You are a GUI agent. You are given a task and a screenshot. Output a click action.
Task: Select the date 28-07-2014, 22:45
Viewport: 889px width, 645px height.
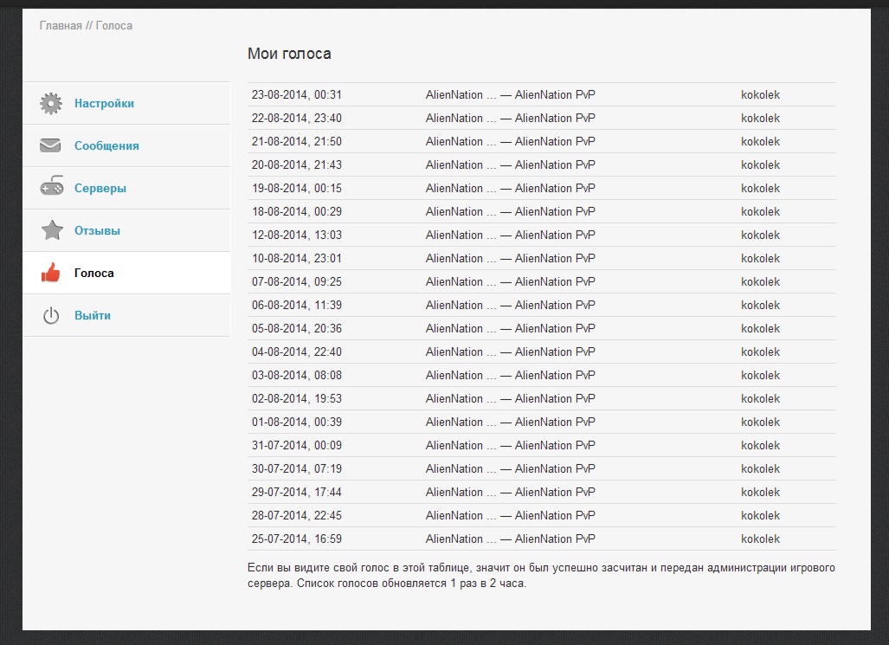(x=297, y=516)
